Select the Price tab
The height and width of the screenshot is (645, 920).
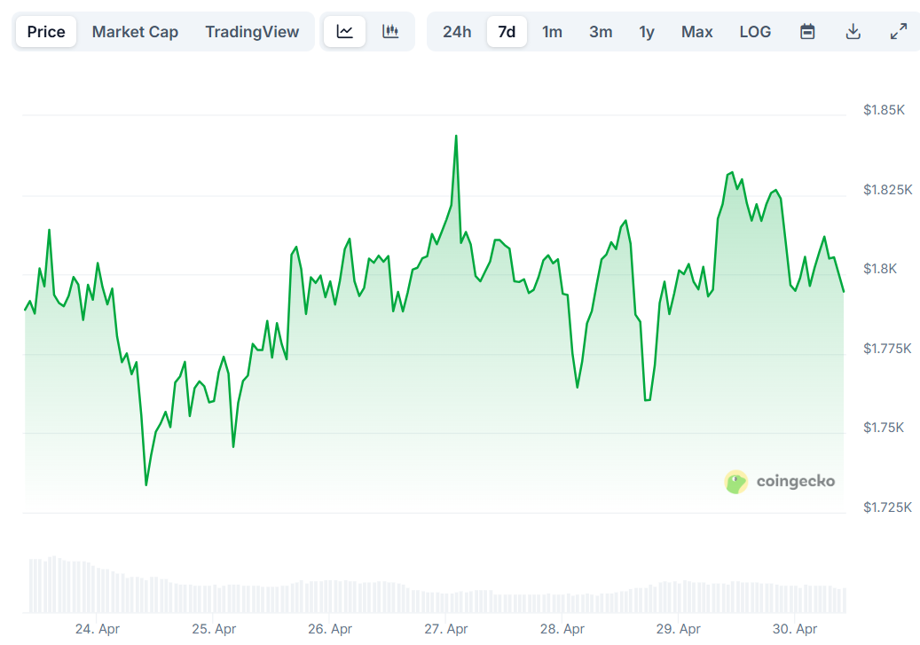(x=45, y=31)
